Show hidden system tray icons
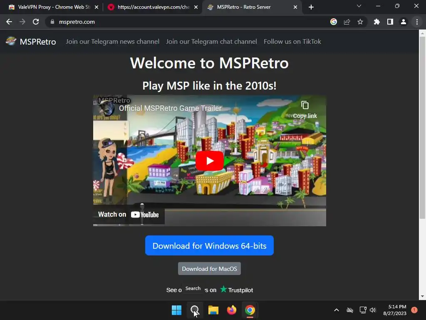This screenshot has width=426, height=320. (x=336, y=310)
